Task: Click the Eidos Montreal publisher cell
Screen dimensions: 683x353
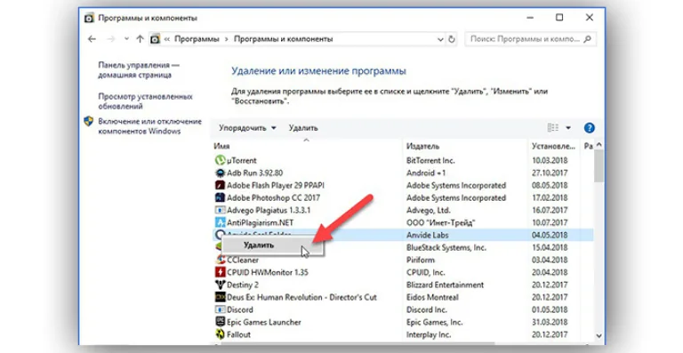Action: (432, 298)
